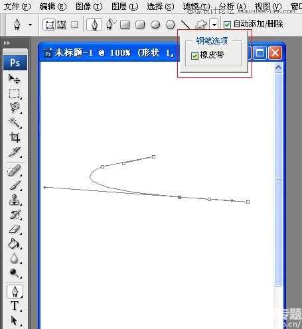Select the Healing Brush tool

coord(14,170)
